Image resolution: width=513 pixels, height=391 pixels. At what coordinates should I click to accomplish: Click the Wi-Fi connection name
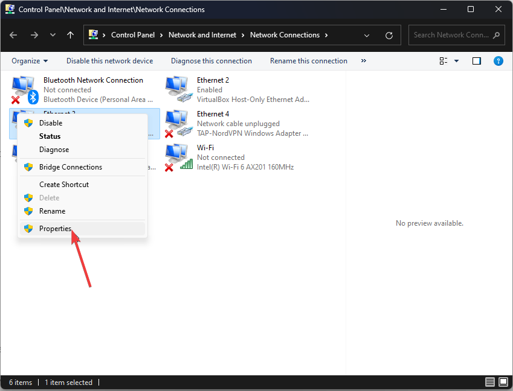[x=205, y=148]
